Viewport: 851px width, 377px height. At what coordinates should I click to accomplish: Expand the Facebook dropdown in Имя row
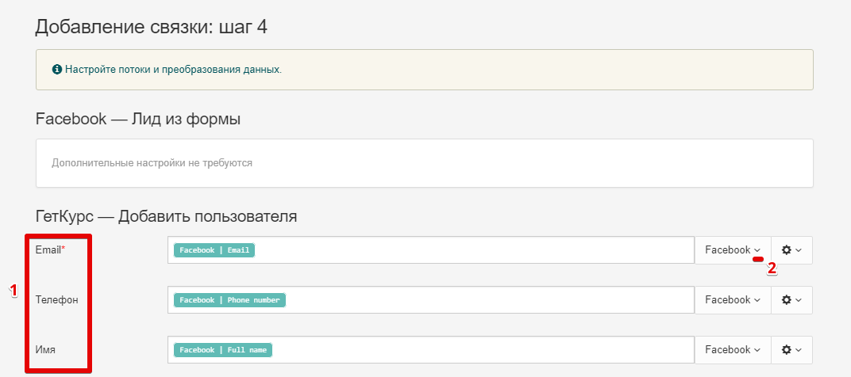[733, 350]
